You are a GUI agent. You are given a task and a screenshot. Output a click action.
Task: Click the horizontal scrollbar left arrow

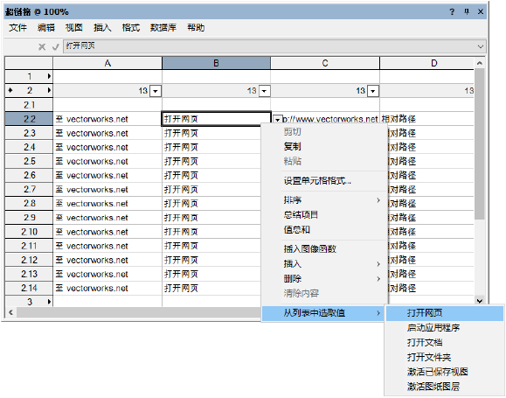point(10,312)
